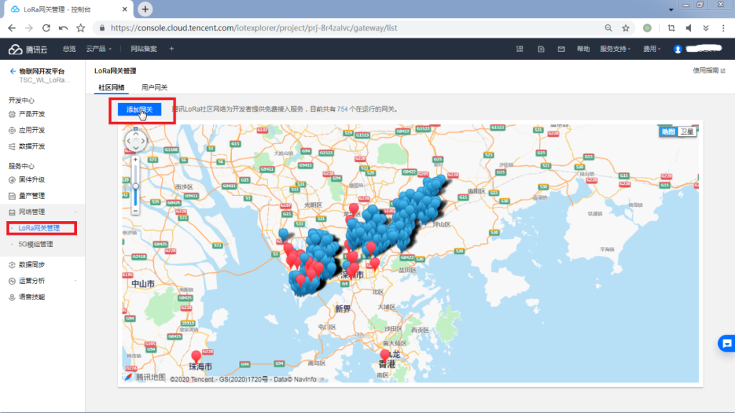Open 5G模组管理 in sidebar
Image resolution: width=735 pixels, height=413 pixels.
(35, 244)
